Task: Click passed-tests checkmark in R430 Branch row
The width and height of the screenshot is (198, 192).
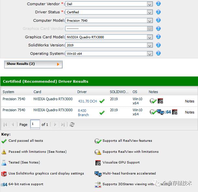Action: [102, 113]
